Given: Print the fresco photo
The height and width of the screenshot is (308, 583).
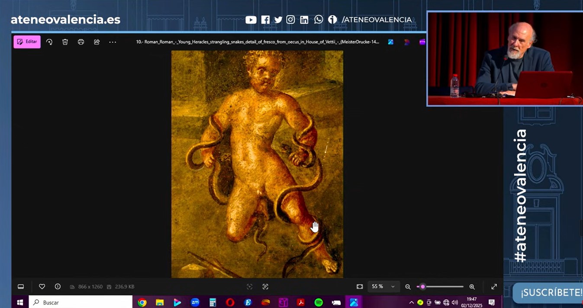Looking at the screenshot, I should [x=81, y=42].
